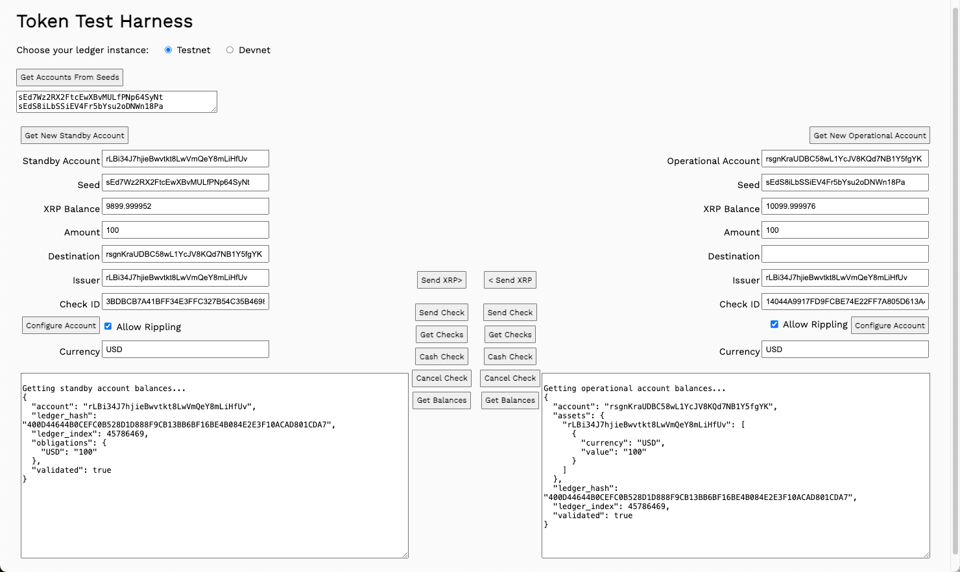Click the seeds textarea
Image resolution: width=960 pixels, height=572 pixels.
[117, 102]
